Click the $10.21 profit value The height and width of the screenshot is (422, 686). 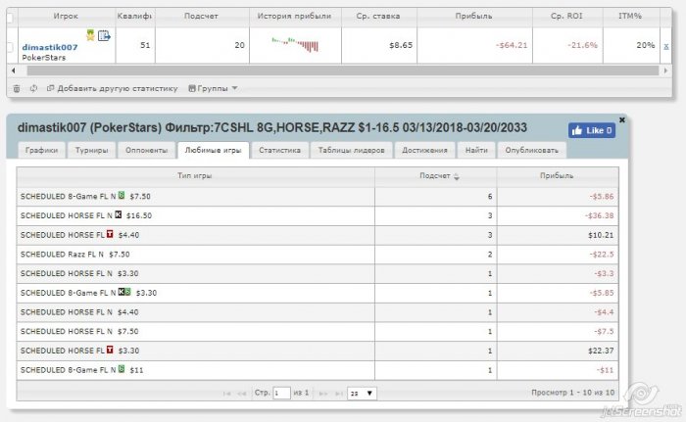click(x=601, y=235)
